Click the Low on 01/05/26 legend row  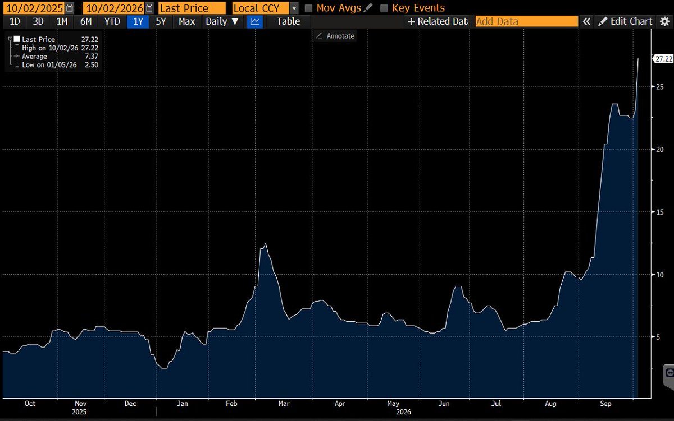click(56, 64)
